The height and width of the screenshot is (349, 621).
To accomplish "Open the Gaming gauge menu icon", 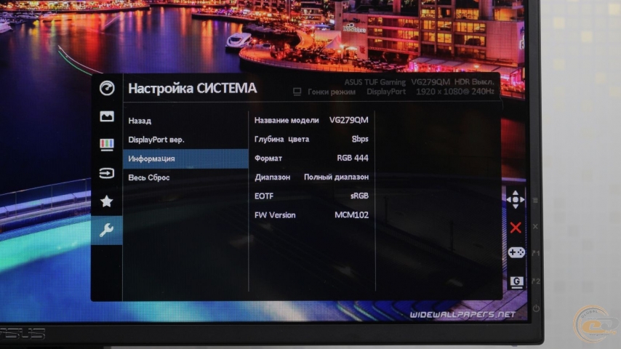I will coord(107,88).
